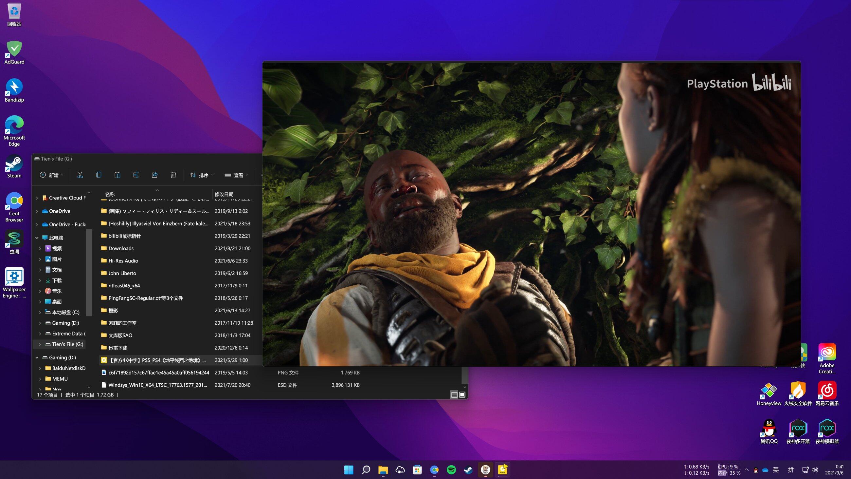851x479 pixels.
Task: Open AdGuard desktop shortcut
Action: pyautogui.click(x=14, y=53)
